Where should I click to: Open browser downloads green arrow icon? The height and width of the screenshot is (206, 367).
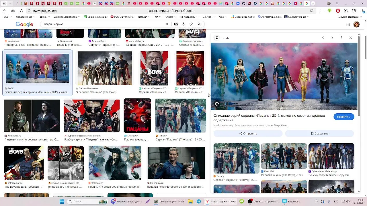[x=329, y=11]
